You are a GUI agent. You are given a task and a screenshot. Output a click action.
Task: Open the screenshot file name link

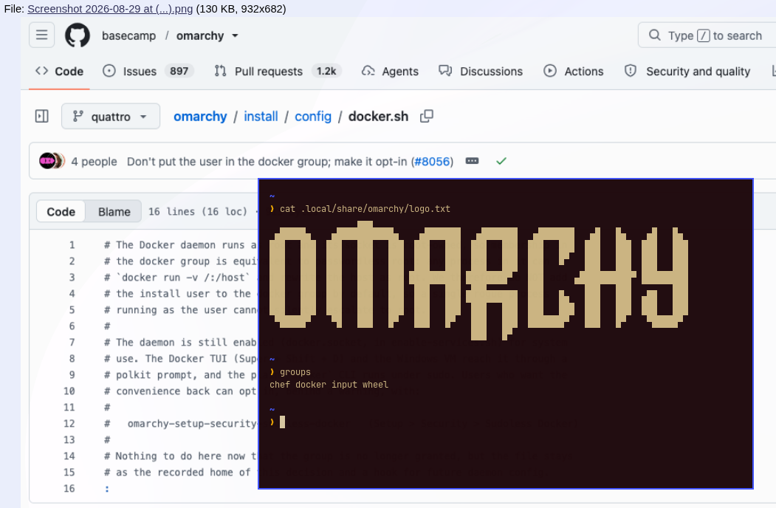[x=110, y=9]
